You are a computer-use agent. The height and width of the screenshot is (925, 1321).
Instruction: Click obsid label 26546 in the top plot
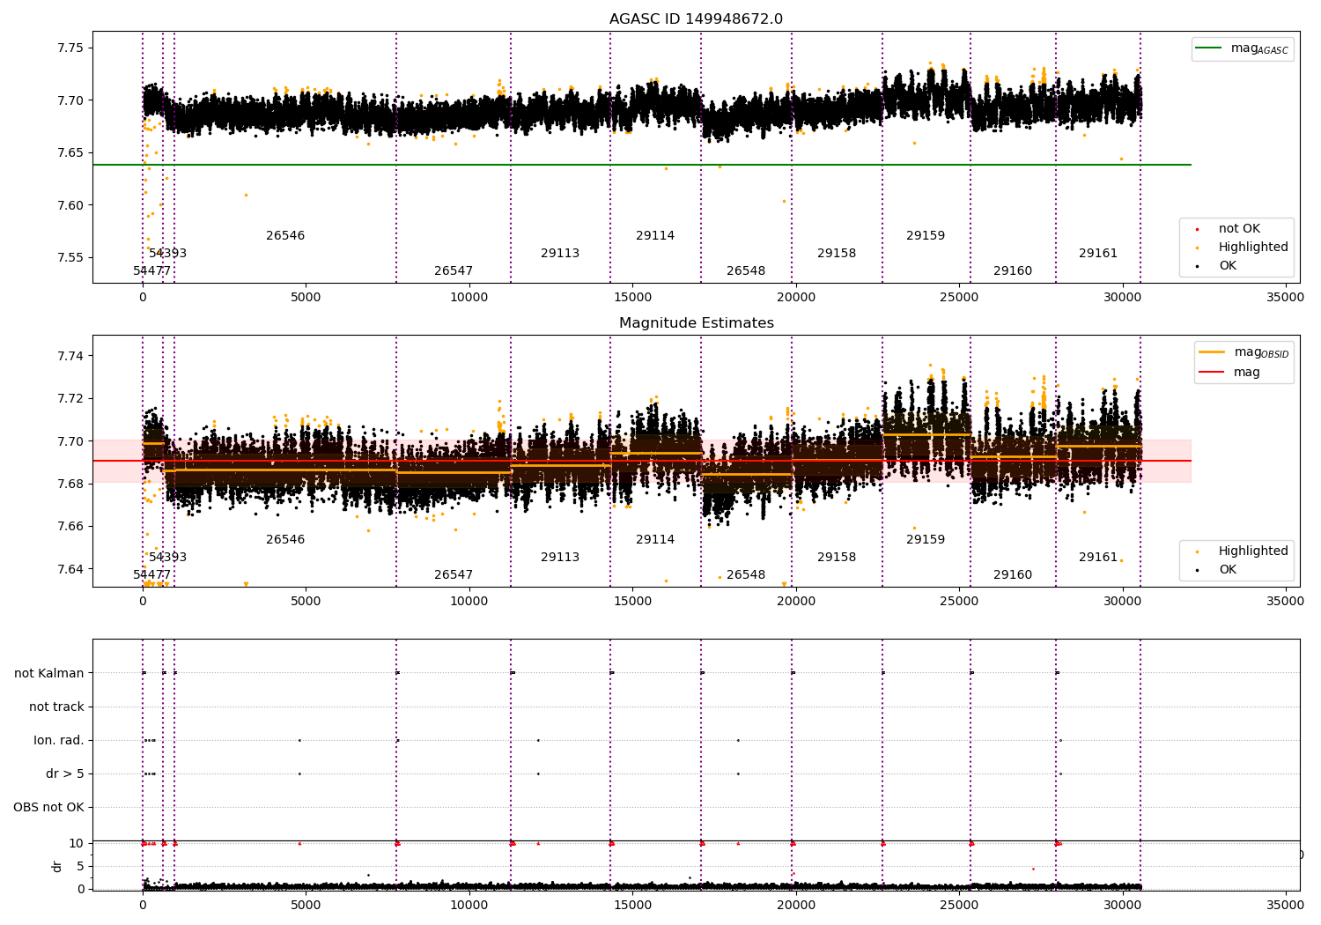click(285, 236)
